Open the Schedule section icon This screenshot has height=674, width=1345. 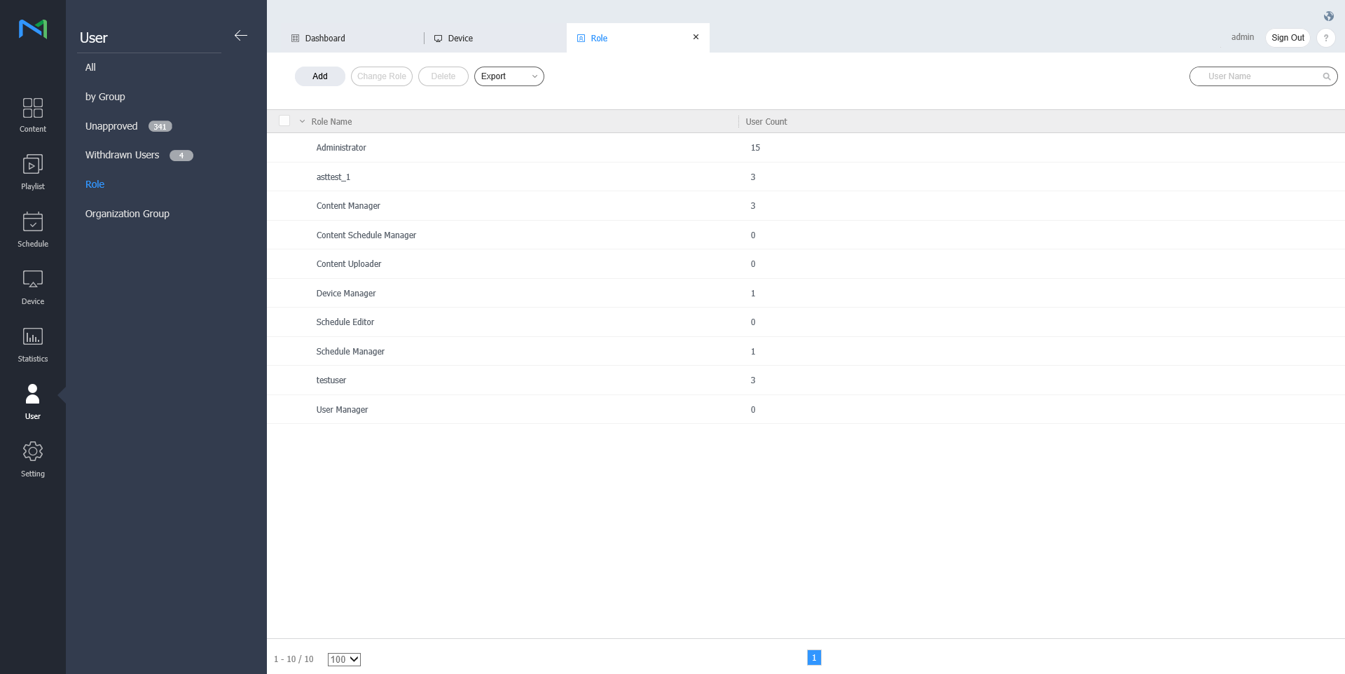[x=33, y=222]
